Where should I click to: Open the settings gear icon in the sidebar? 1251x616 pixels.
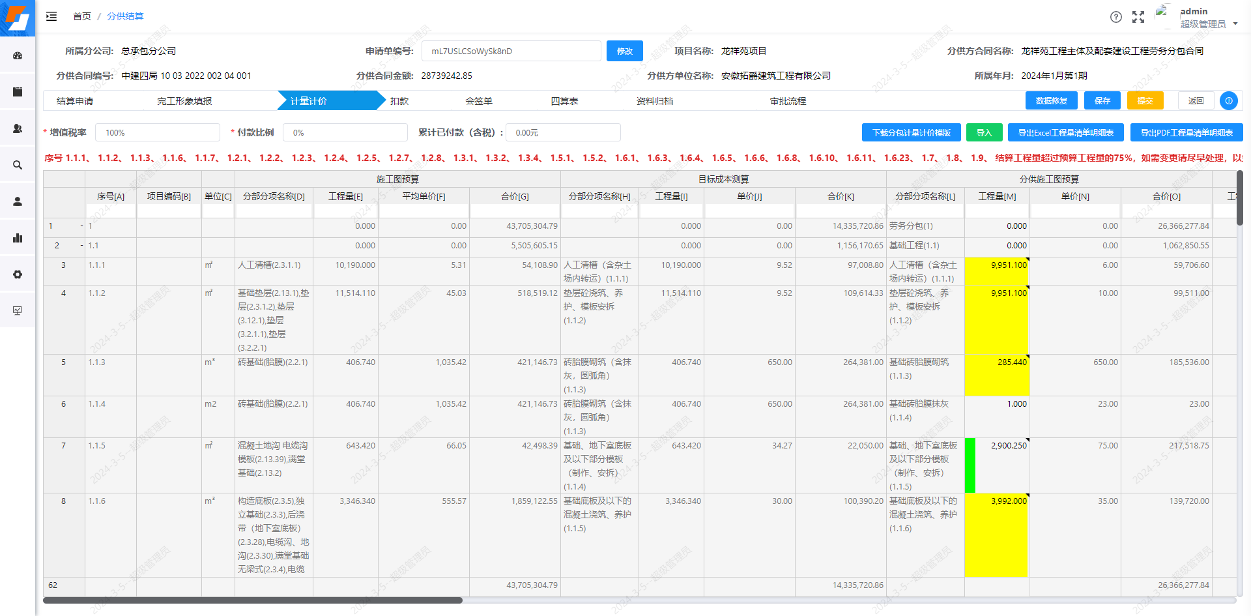click(x=18, y=274)
